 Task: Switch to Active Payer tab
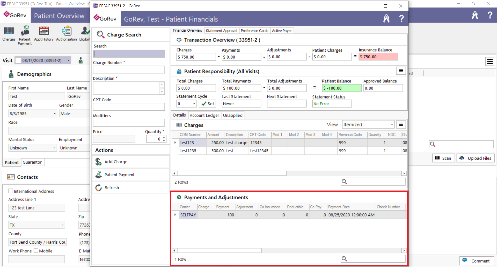coord(282,31)
